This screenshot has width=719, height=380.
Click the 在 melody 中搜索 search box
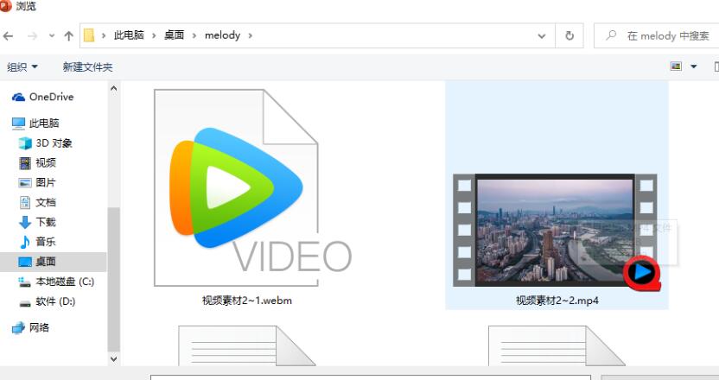(656, 35)
